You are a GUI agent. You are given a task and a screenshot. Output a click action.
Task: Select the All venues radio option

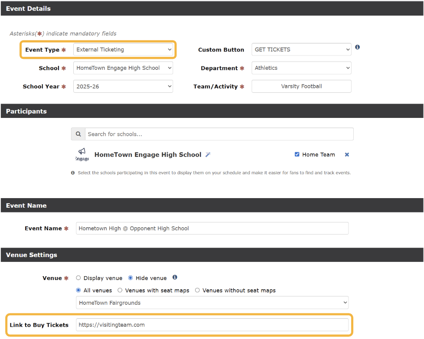tap(78, 290)
